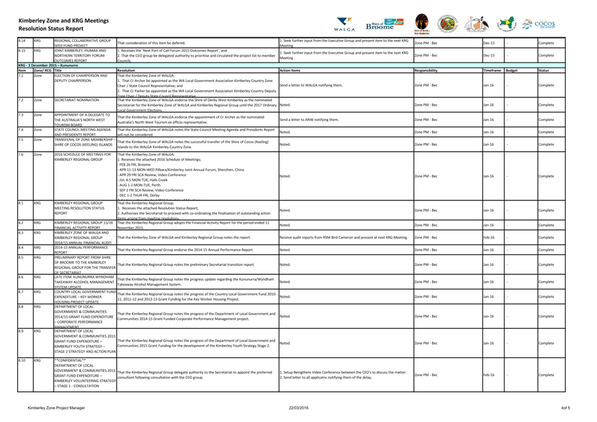Click the 'Budget' column header
The width and height of the screenshot is (597, 422).
[x=511, y=71]
